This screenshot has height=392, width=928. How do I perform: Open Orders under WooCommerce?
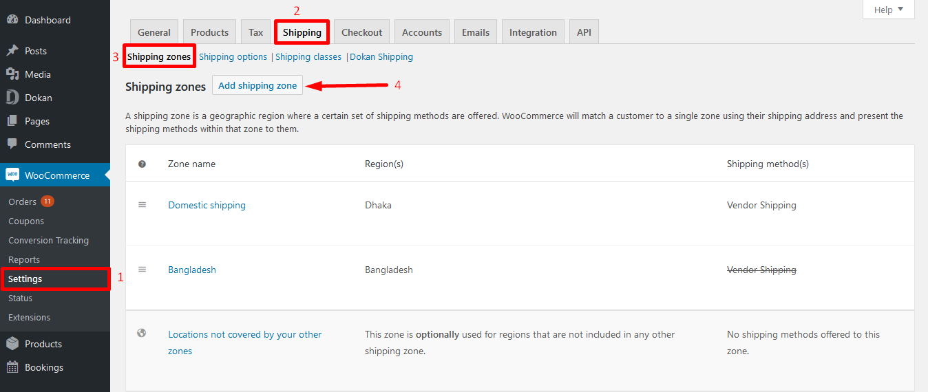pyautogui.click(x=22, y=202)
